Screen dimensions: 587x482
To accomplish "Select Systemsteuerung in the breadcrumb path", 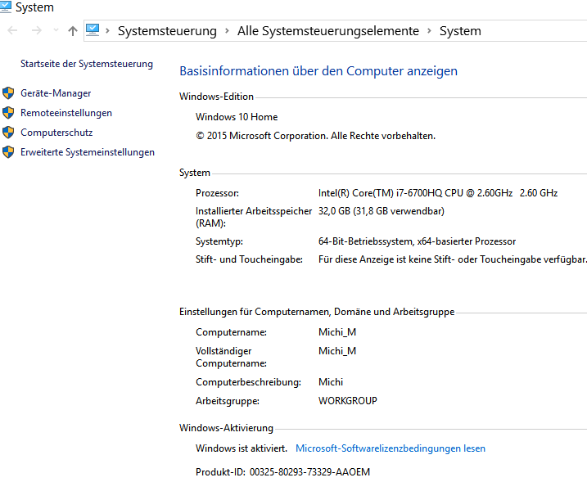I will click(x=167, y=31).
